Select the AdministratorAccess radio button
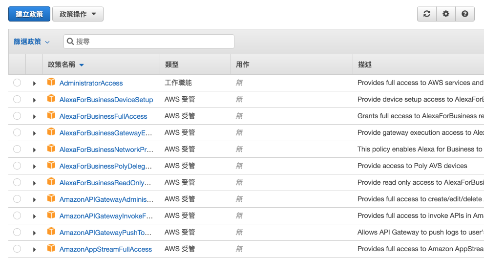 [x=17, y=83]
